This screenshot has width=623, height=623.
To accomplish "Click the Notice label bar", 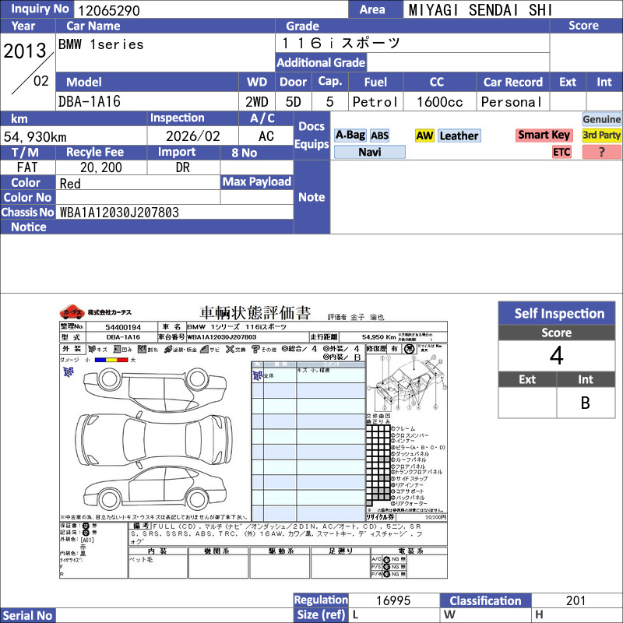I will pos(146,227).
